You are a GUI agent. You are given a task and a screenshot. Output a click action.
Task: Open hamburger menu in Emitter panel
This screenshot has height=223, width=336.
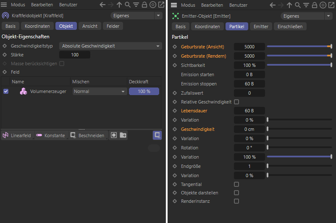point(174,5)
